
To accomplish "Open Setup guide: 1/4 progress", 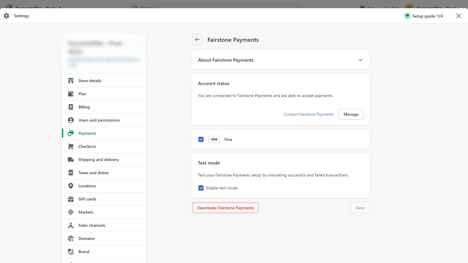I will (424, 16).
